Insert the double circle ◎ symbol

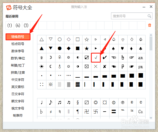tap(96, 103)
